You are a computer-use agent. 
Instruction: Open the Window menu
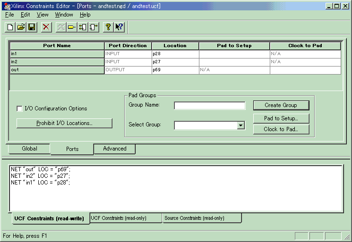pos(64,15)
